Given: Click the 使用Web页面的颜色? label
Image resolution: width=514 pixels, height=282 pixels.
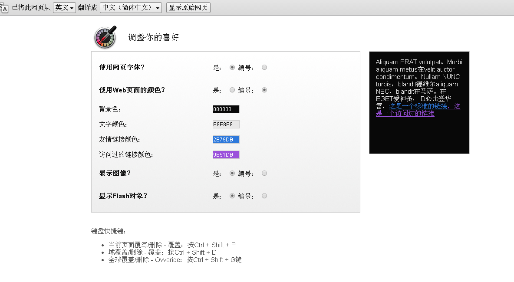Looking at the screenshot, I should 132,90.
